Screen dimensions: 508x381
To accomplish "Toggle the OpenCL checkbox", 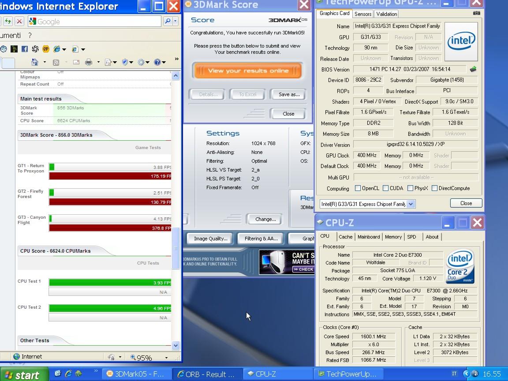I will [358, 188].
